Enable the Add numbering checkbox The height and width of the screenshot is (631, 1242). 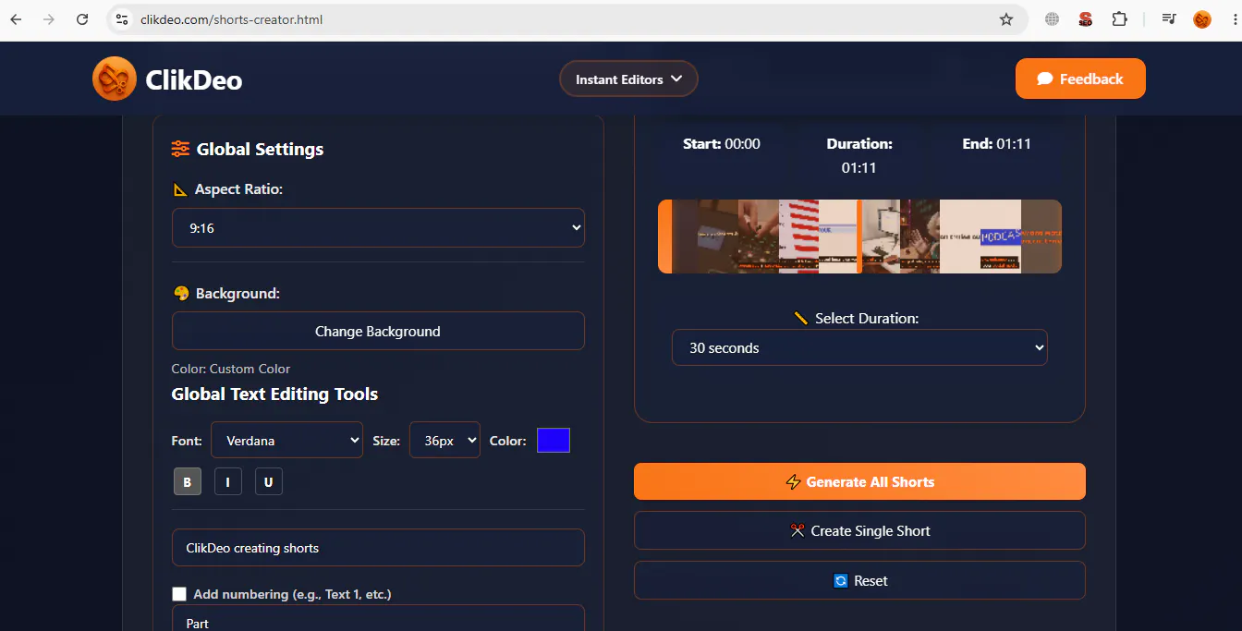pos(179,594)
